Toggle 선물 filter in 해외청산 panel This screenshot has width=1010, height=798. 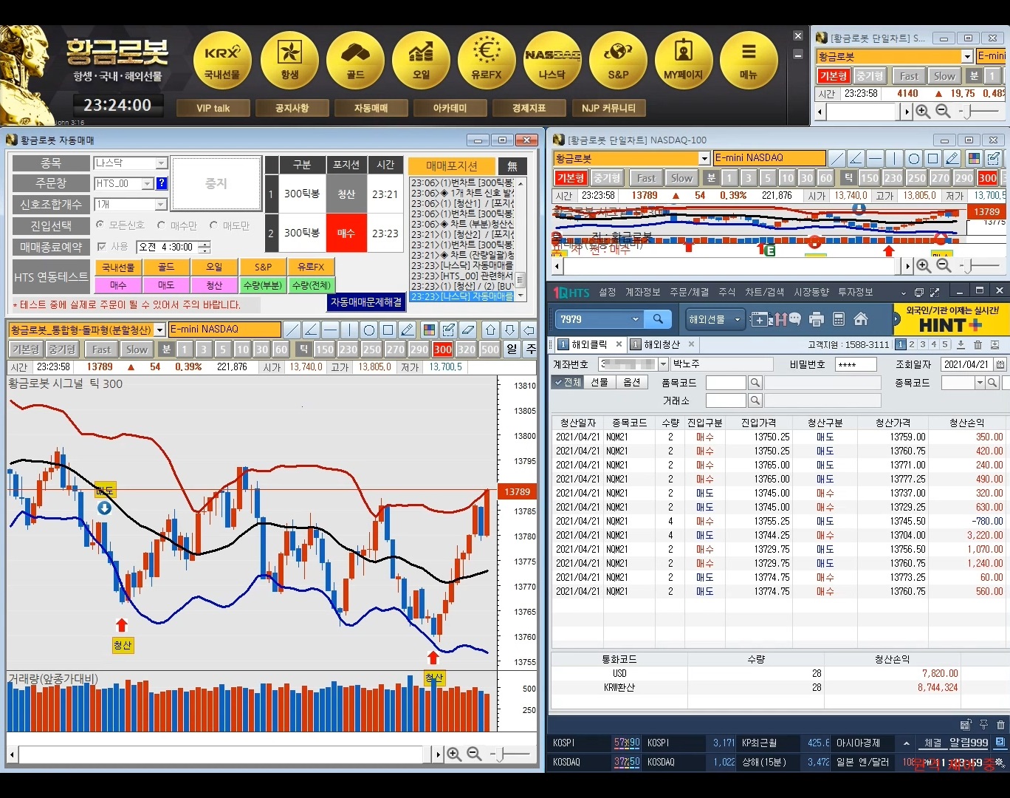600,382
